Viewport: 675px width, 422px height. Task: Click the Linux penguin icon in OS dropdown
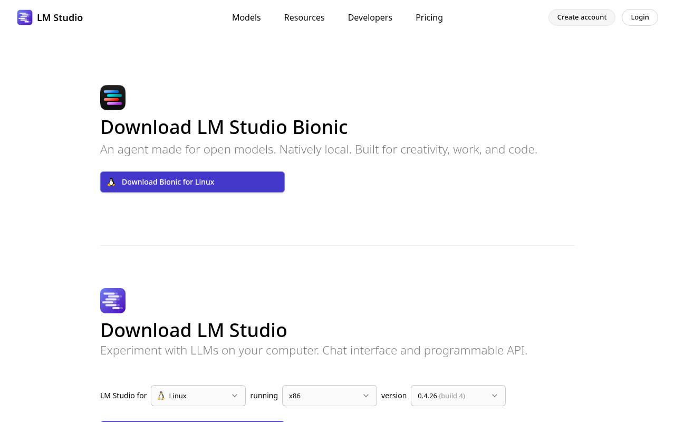[161, 396]
